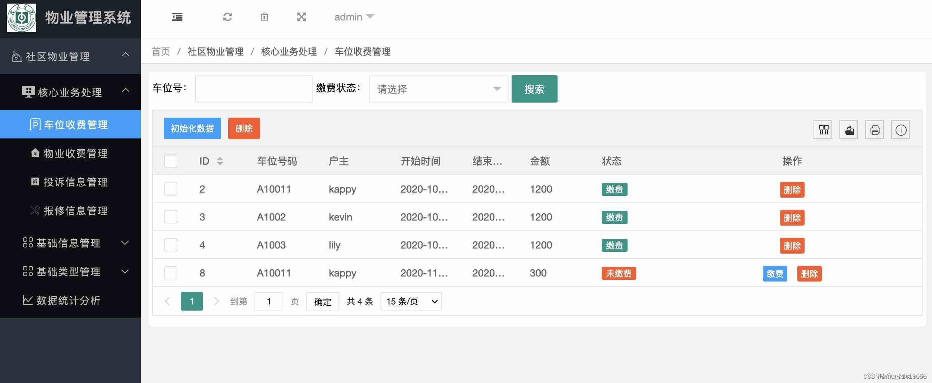This screenshot has width=932, height=383.
Task: Click 2020-11... start time cell
Action: pyautogui.click(x=424, y=273)
